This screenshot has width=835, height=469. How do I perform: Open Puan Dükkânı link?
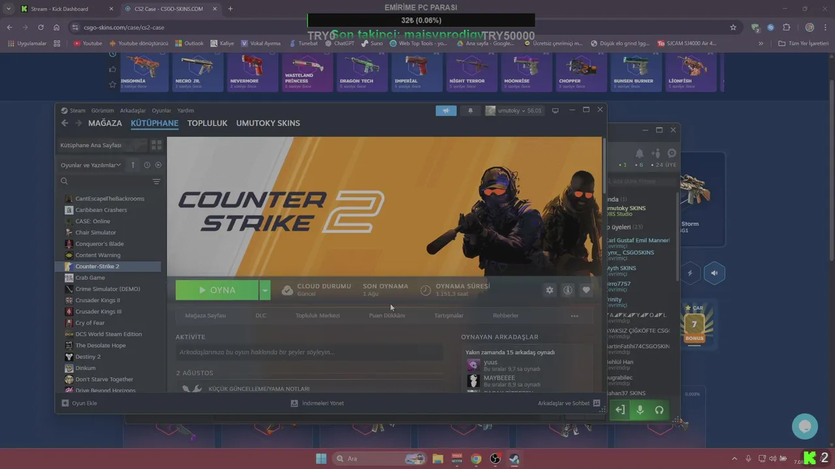387,315
